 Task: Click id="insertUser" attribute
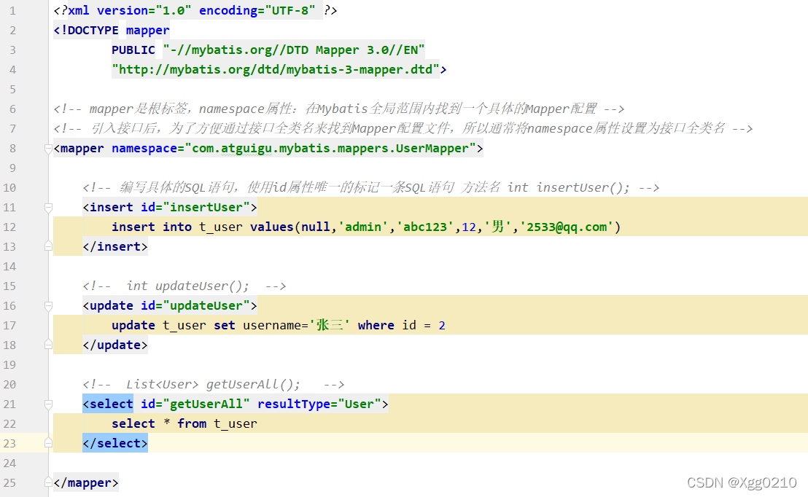[x=195, y=208]
